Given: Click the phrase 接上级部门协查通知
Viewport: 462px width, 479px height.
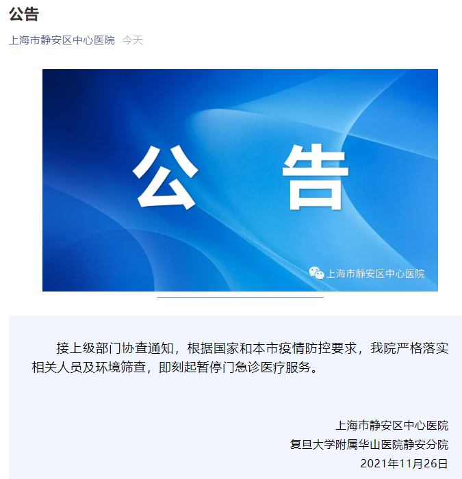Looking at the screenshot, I should click(x=115, y=348).
